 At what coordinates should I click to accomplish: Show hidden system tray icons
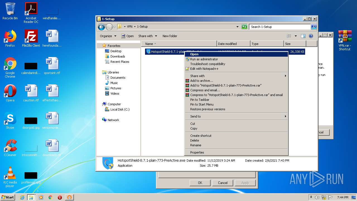(x=311, y=197)
